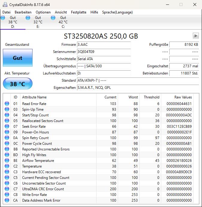Click the CrystalDiskInfo title bar icon
202x207 pixels.
pyautogui.click(x=5, y=4)
